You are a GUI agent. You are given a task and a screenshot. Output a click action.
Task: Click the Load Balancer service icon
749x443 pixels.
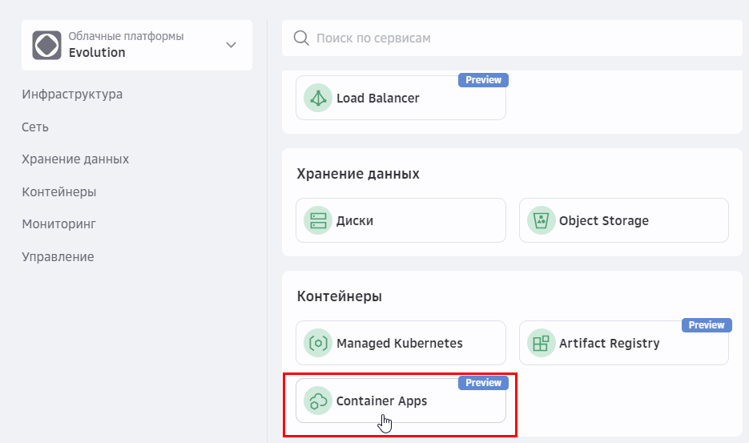coord(318,99)
